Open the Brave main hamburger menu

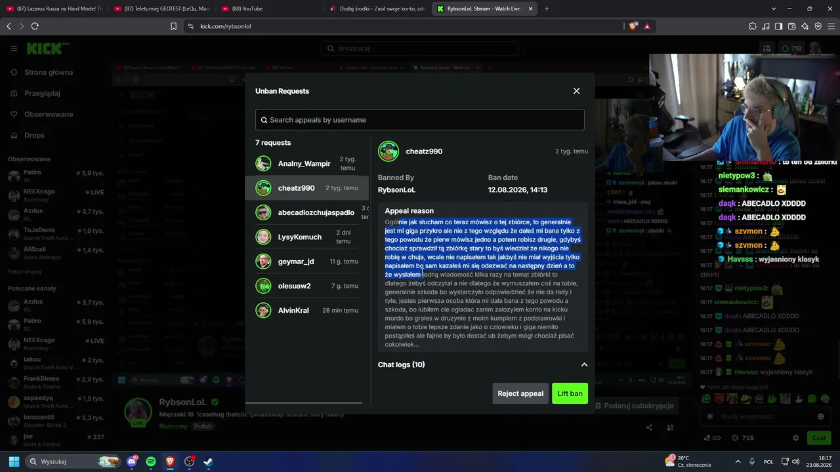[x=831, y=26]
